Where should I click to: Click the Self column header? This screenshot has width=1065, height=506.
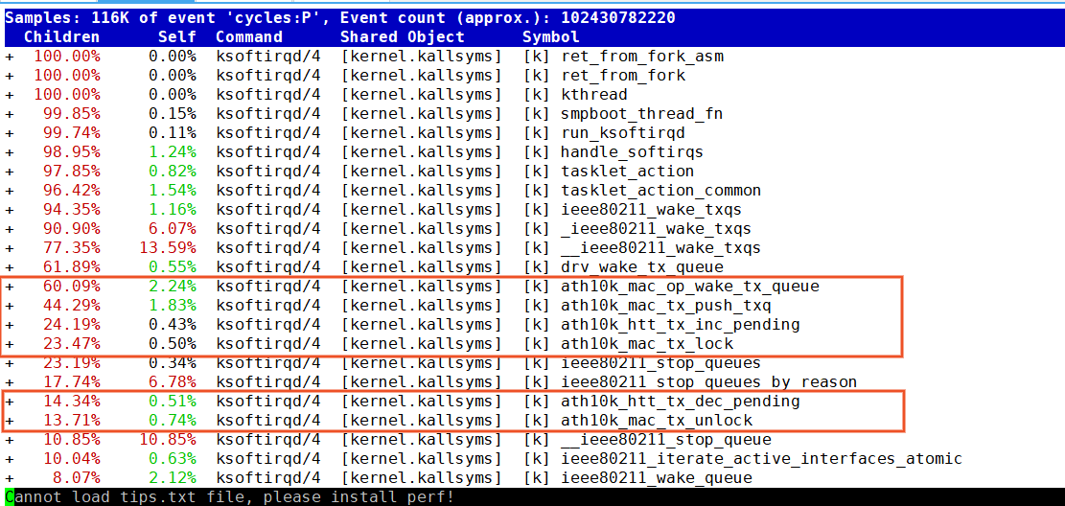point(176,37)
